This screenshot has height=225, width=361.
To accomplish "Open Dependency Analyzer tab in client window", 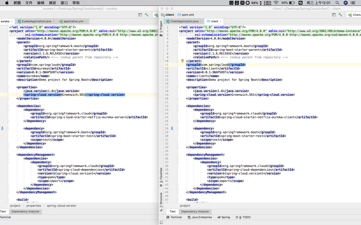I will 195,211.
